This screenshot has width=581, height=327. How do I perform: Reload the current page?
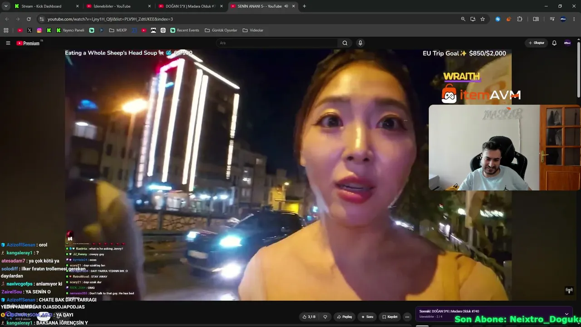[29, 19]
